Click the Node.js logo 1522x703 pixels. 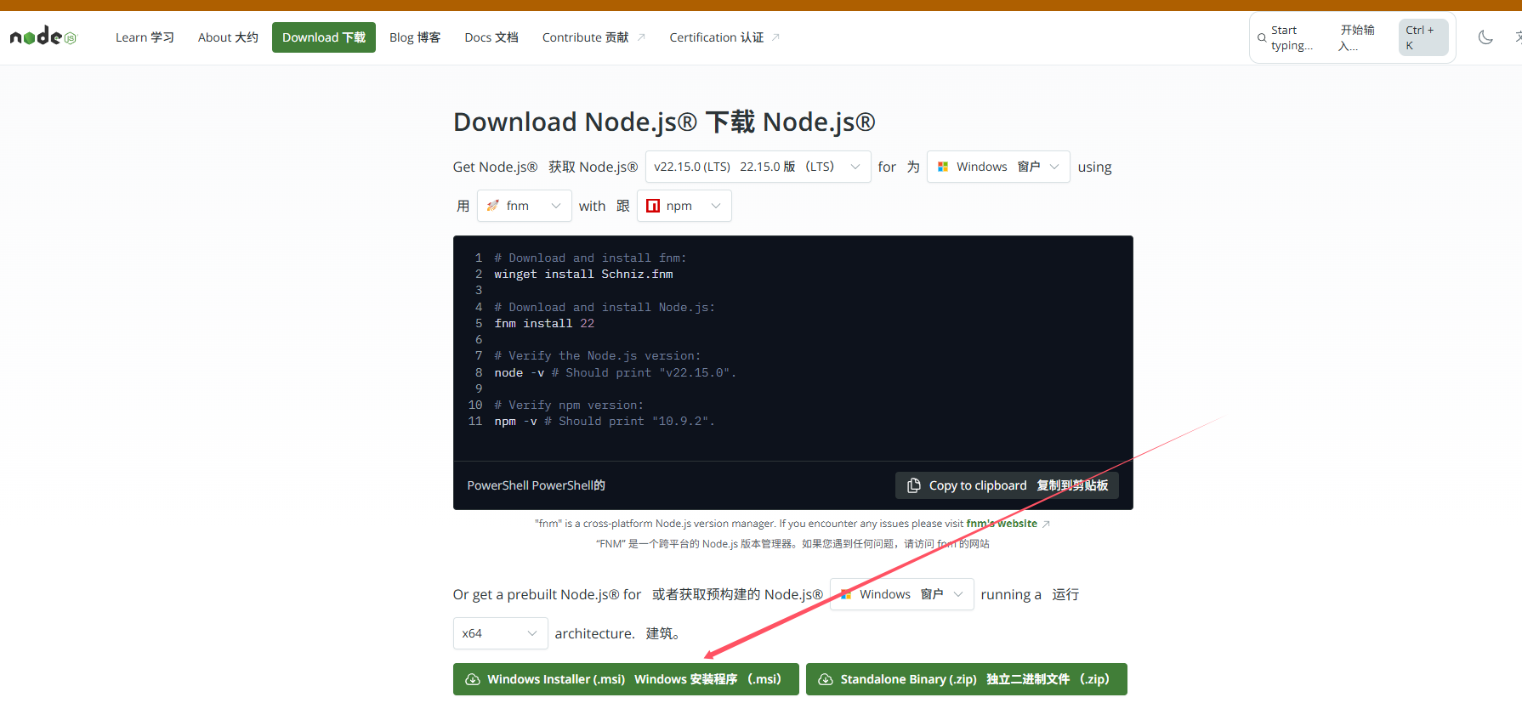[43, 37]
